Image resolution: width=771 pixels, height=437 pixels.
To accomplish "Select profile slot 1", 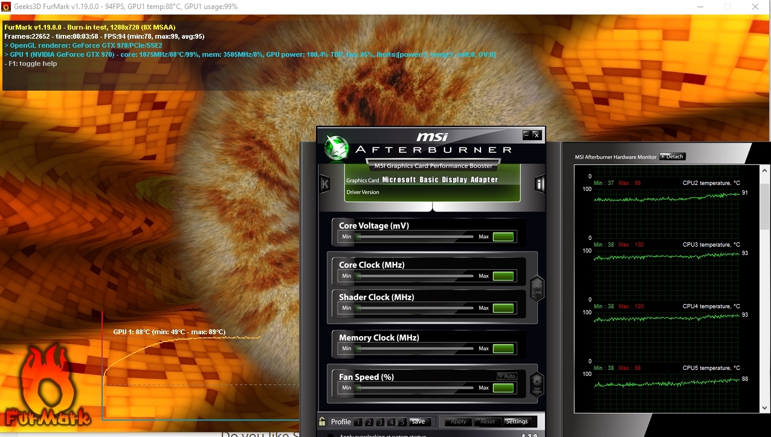I will point(358,422).
